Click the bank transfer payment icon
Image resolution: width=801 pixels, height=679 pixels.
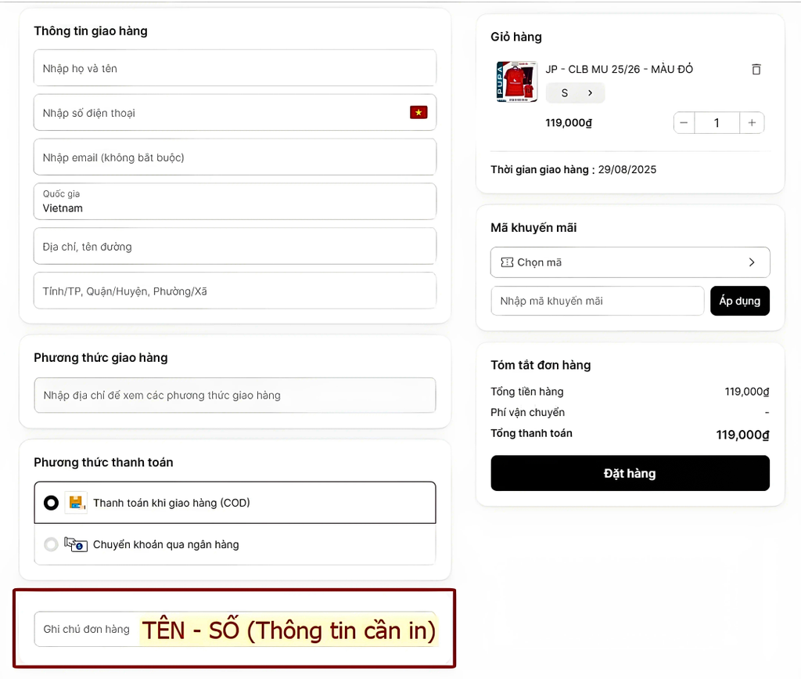point(76,544)
